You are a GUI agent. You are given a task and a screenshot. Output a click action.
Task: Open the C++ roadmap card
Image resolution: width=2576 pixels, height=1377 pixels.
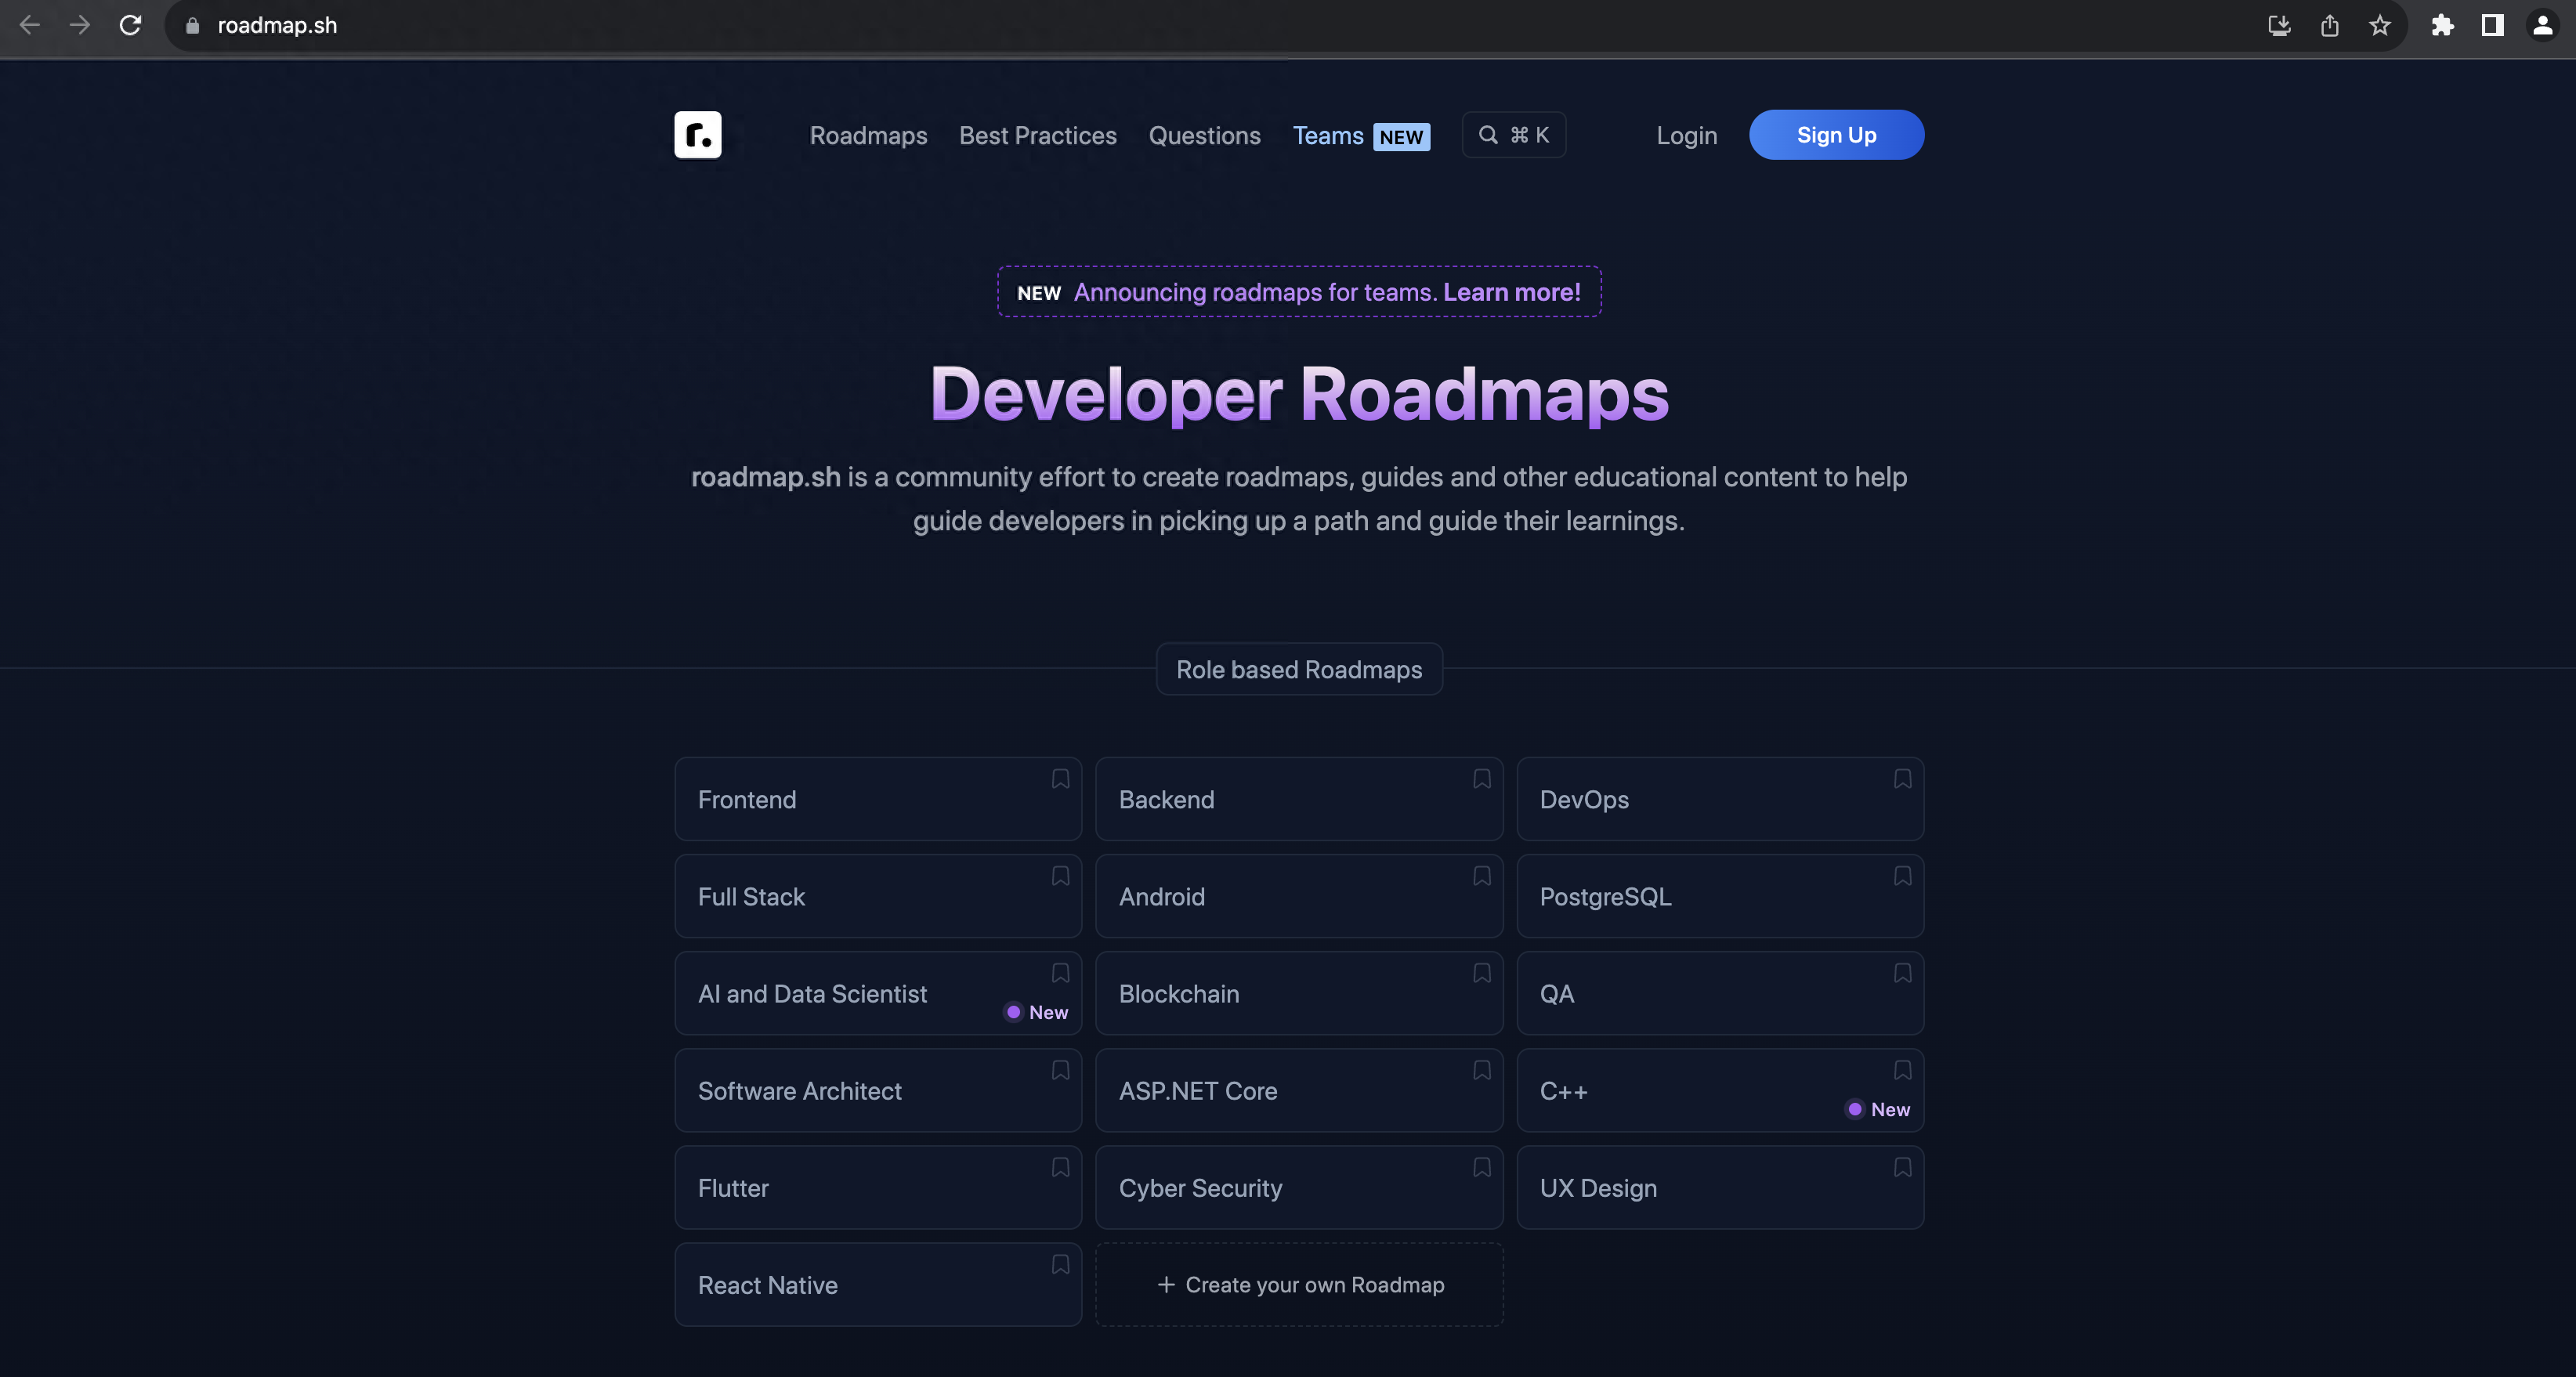coord(1720,1090)
